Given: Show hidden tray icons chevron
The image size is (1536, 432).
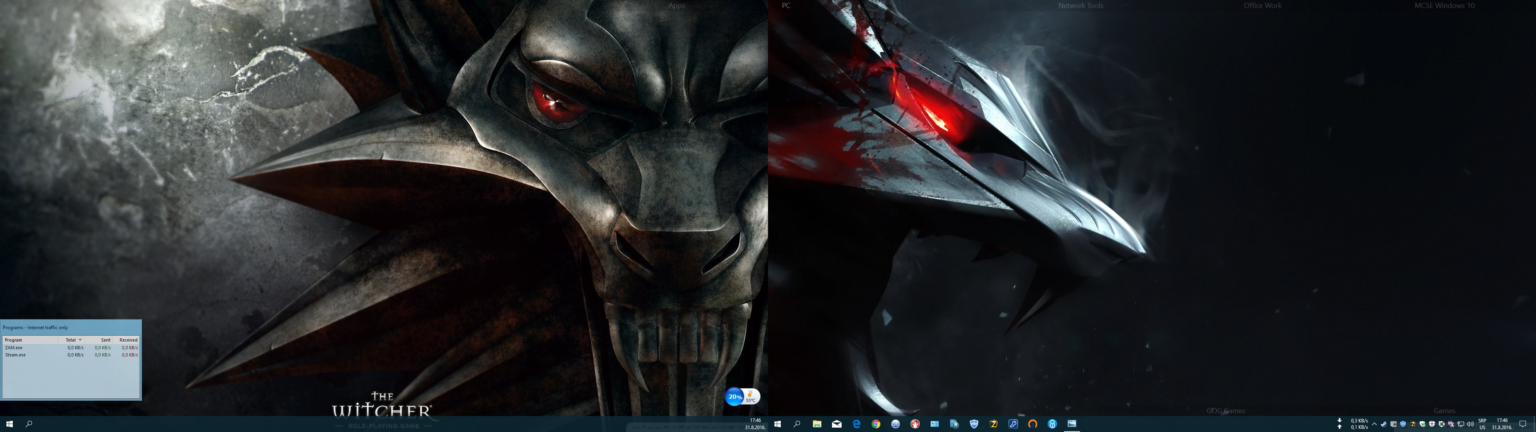Looking at the screenshot, I should tap(1374, 424).
